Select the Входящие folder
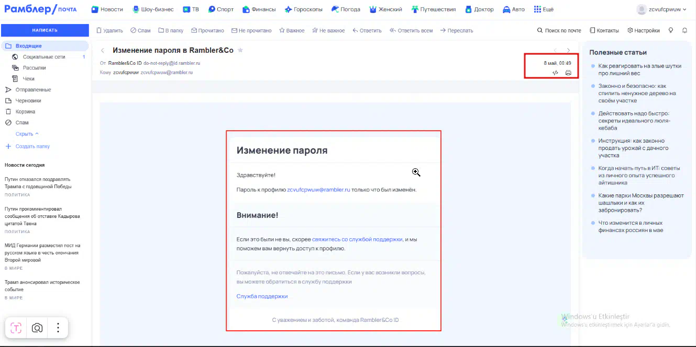 click(x=45, y=46)
